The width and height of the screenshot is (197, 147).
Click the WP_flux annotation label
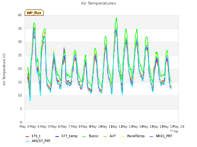pyautogui.click(x=34, y=13)
